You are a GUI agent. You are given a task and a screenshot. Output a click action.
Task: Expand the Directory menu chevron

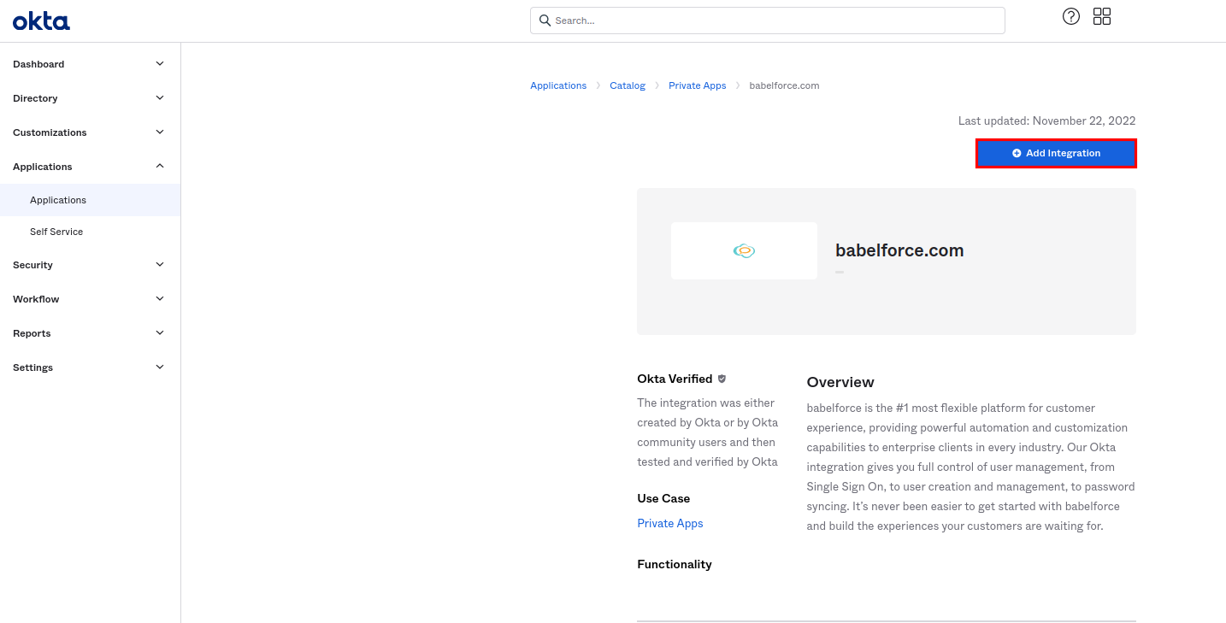pos(160,98)
